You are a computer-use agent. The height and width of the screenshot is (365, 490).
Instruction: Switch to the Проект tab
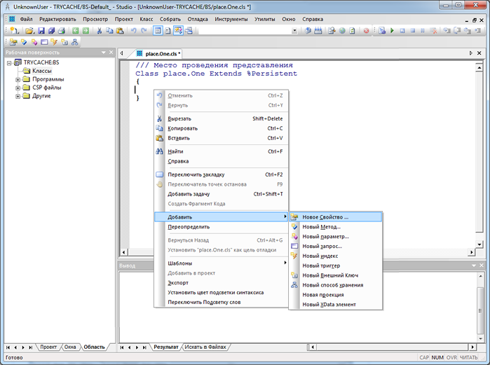tap(48, 347)
